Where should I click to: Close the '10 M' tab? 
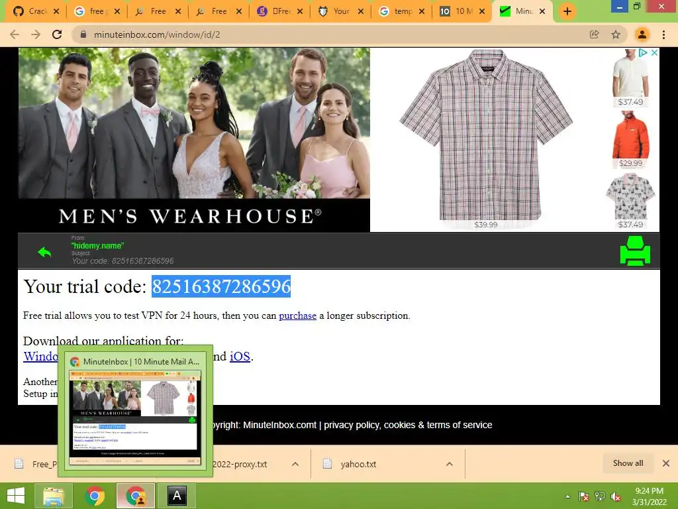(x=482, y=11)
